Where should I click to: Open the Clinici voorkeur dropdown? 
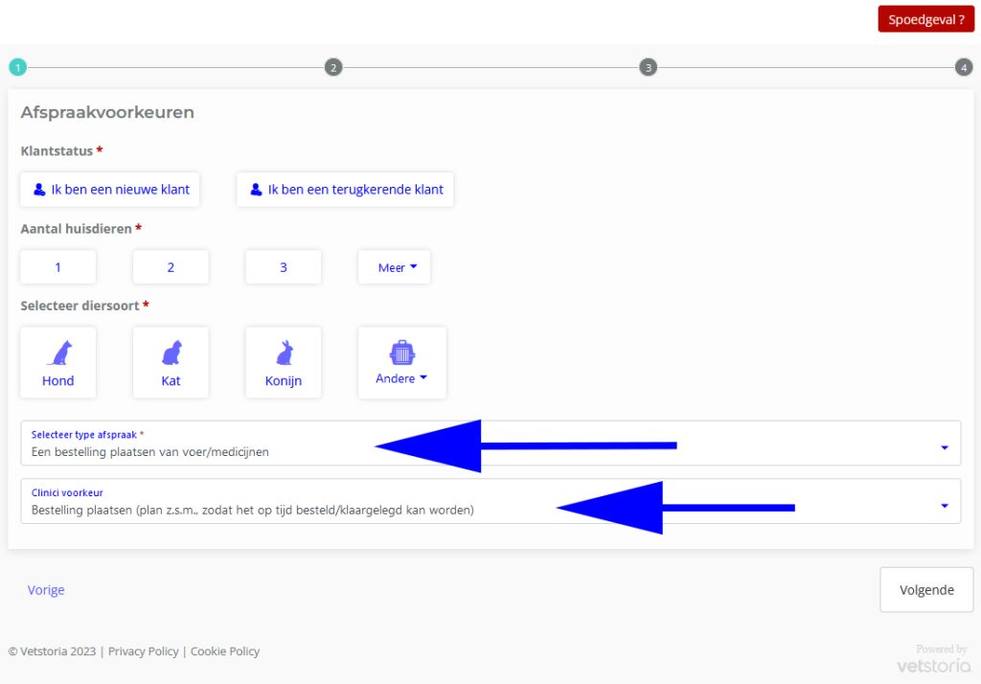[x=944, y=506]
